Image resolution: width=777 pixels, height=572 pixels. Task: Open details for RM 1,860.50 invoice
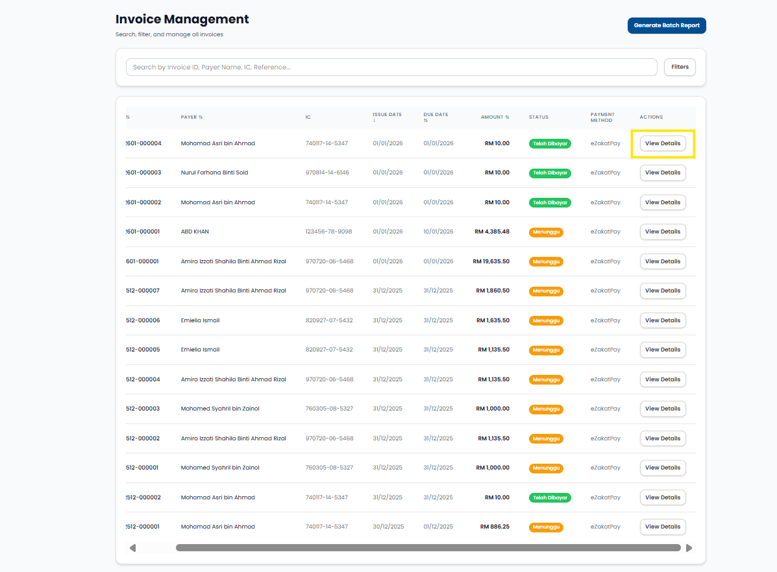point(663,291)
